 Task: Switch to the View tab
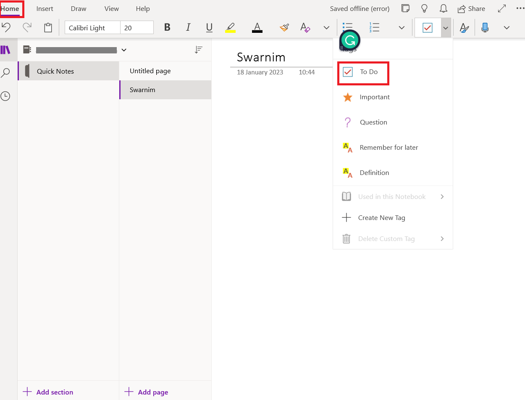click(112, 8)
